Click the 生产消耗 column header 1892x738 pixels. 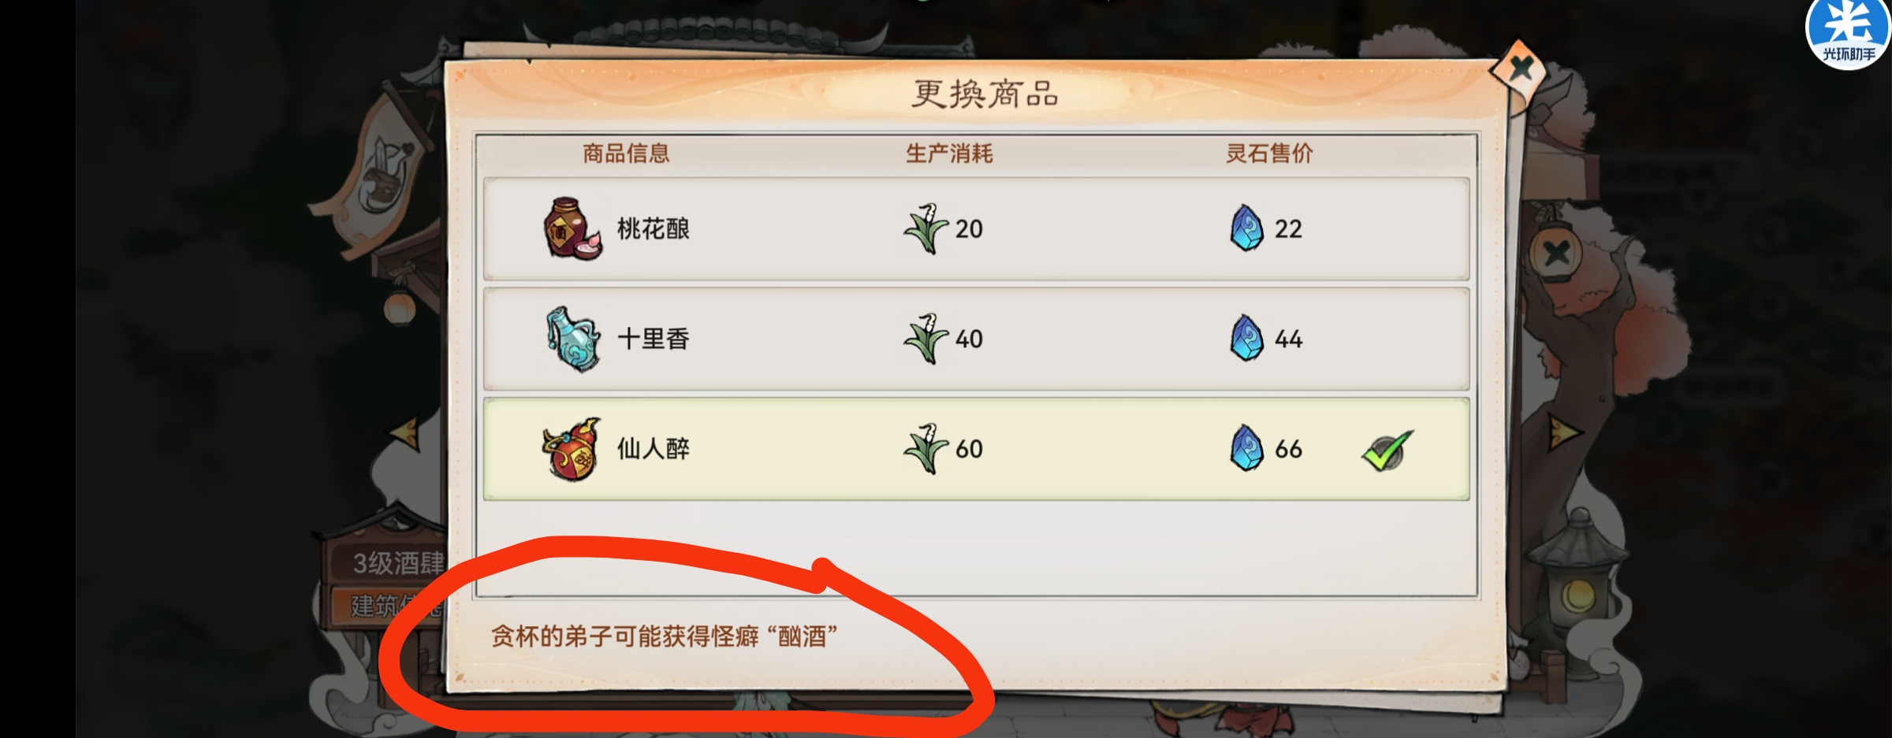coord(949,154)
